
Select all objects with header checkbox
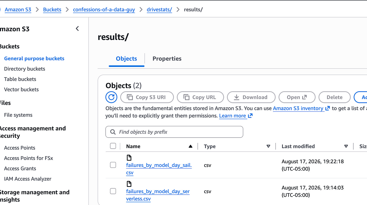point(113,146)
